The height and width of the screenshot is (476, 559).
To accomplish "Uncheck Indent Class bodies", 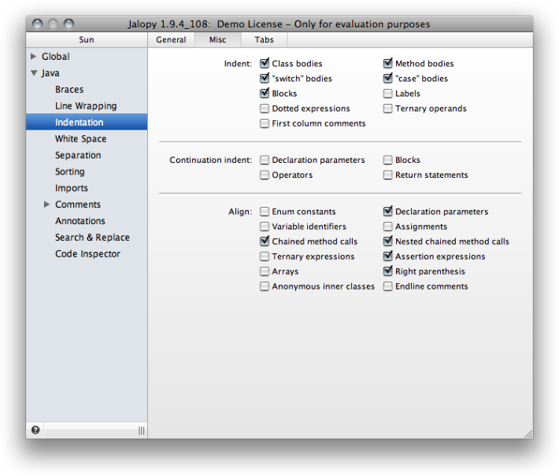I will coord(265,64).
